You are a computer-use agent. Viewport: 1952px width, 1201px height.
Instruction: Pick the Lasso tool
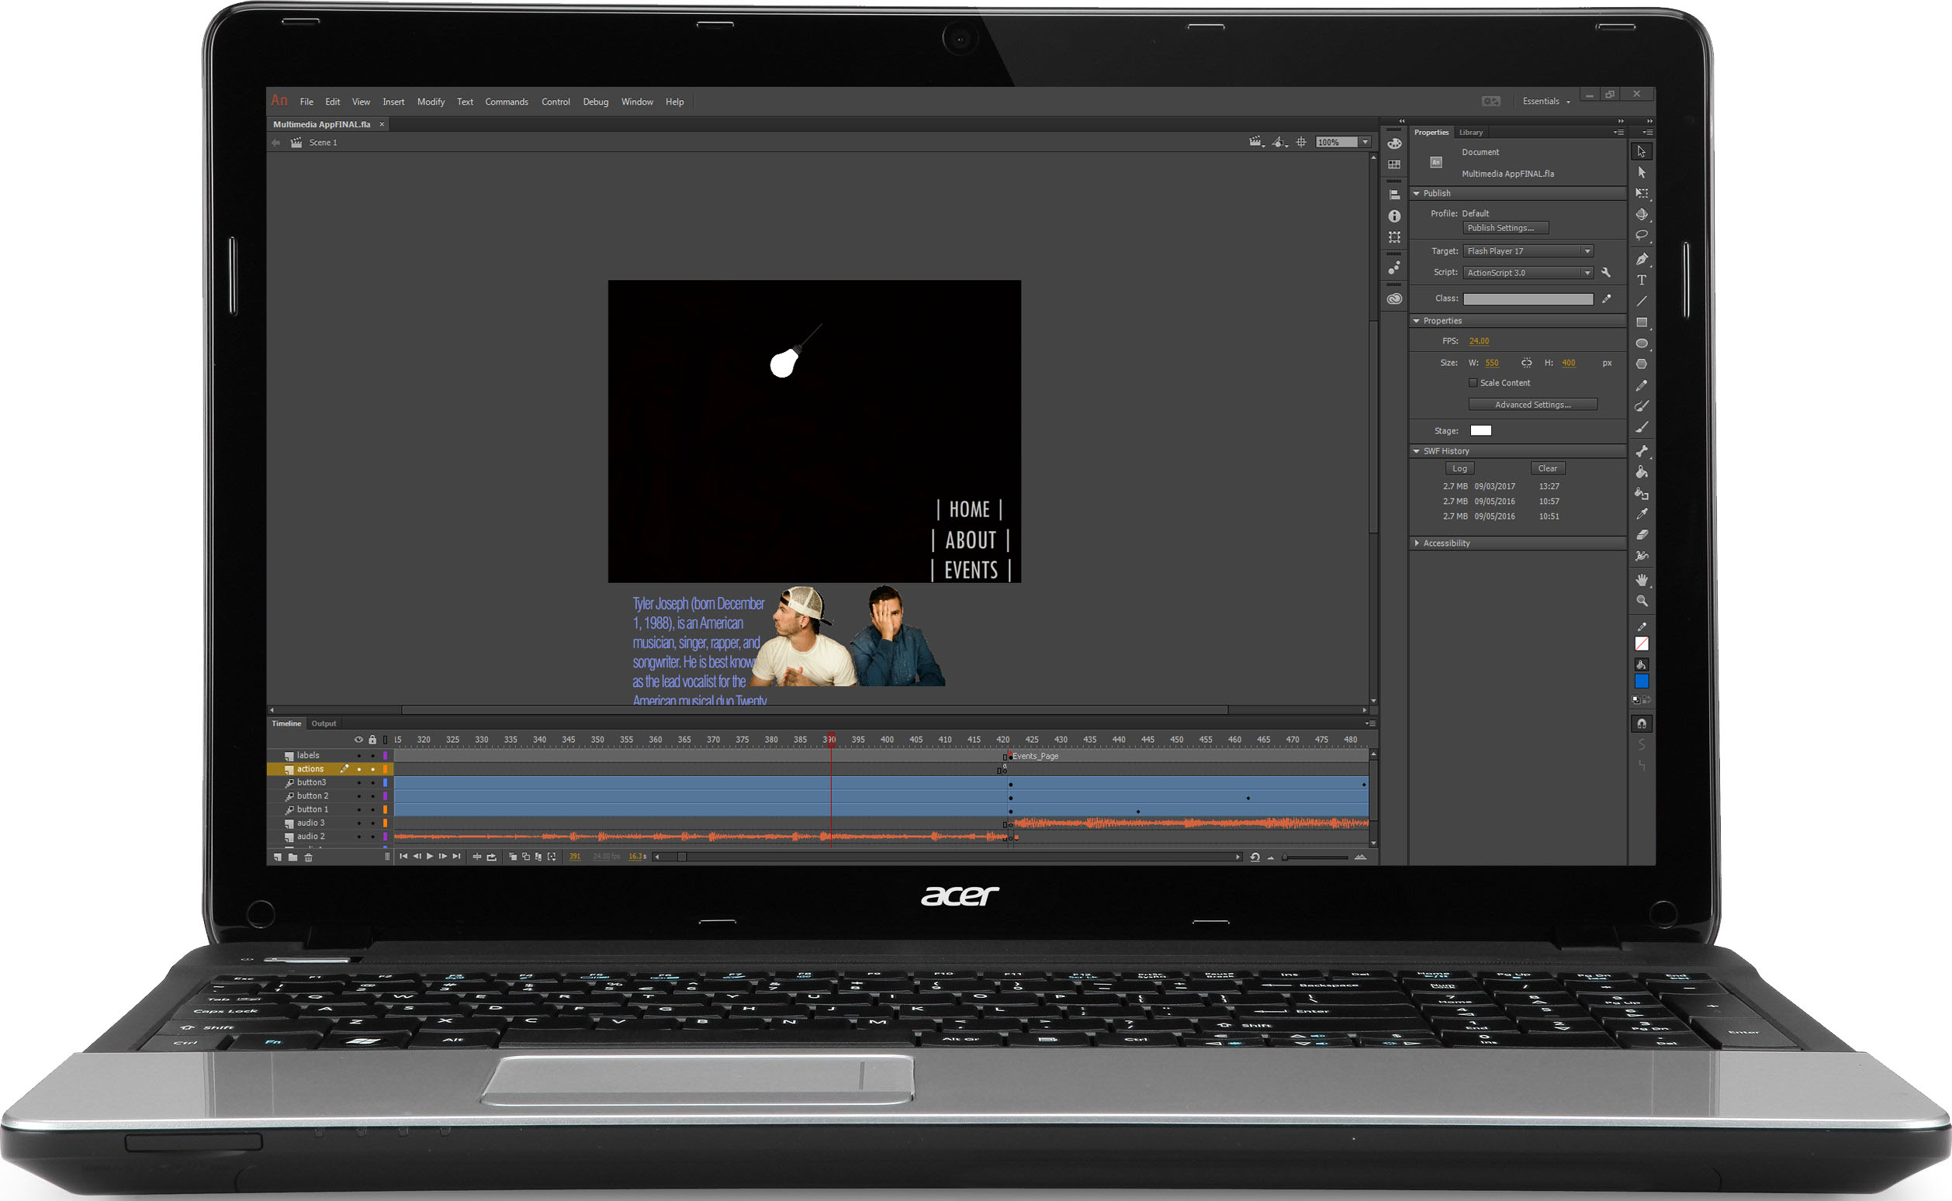(1641, 235)
